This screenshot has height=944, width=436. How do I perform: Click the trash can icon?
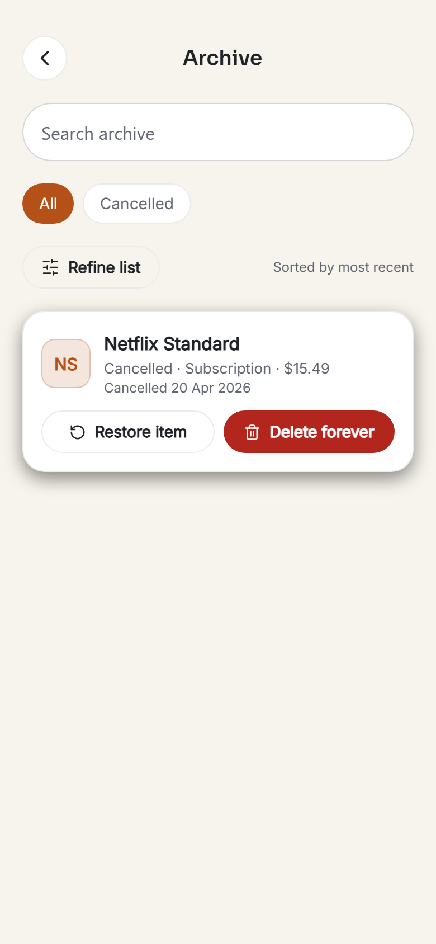click(252, 432)
